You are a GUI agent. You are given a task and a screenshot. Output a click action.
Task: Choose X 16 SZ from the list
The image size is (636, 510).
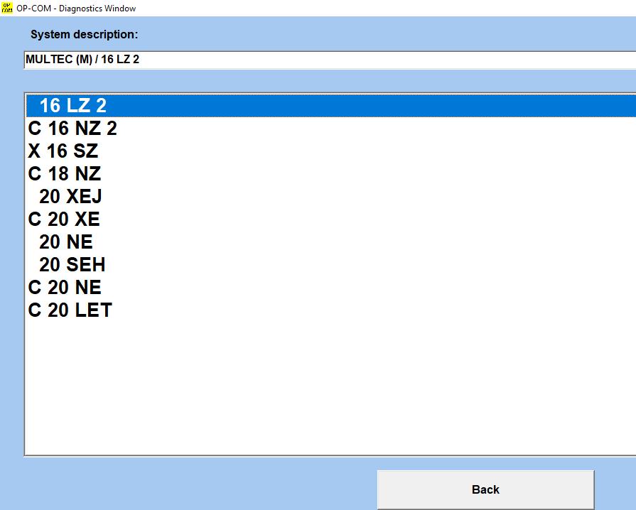331,151
